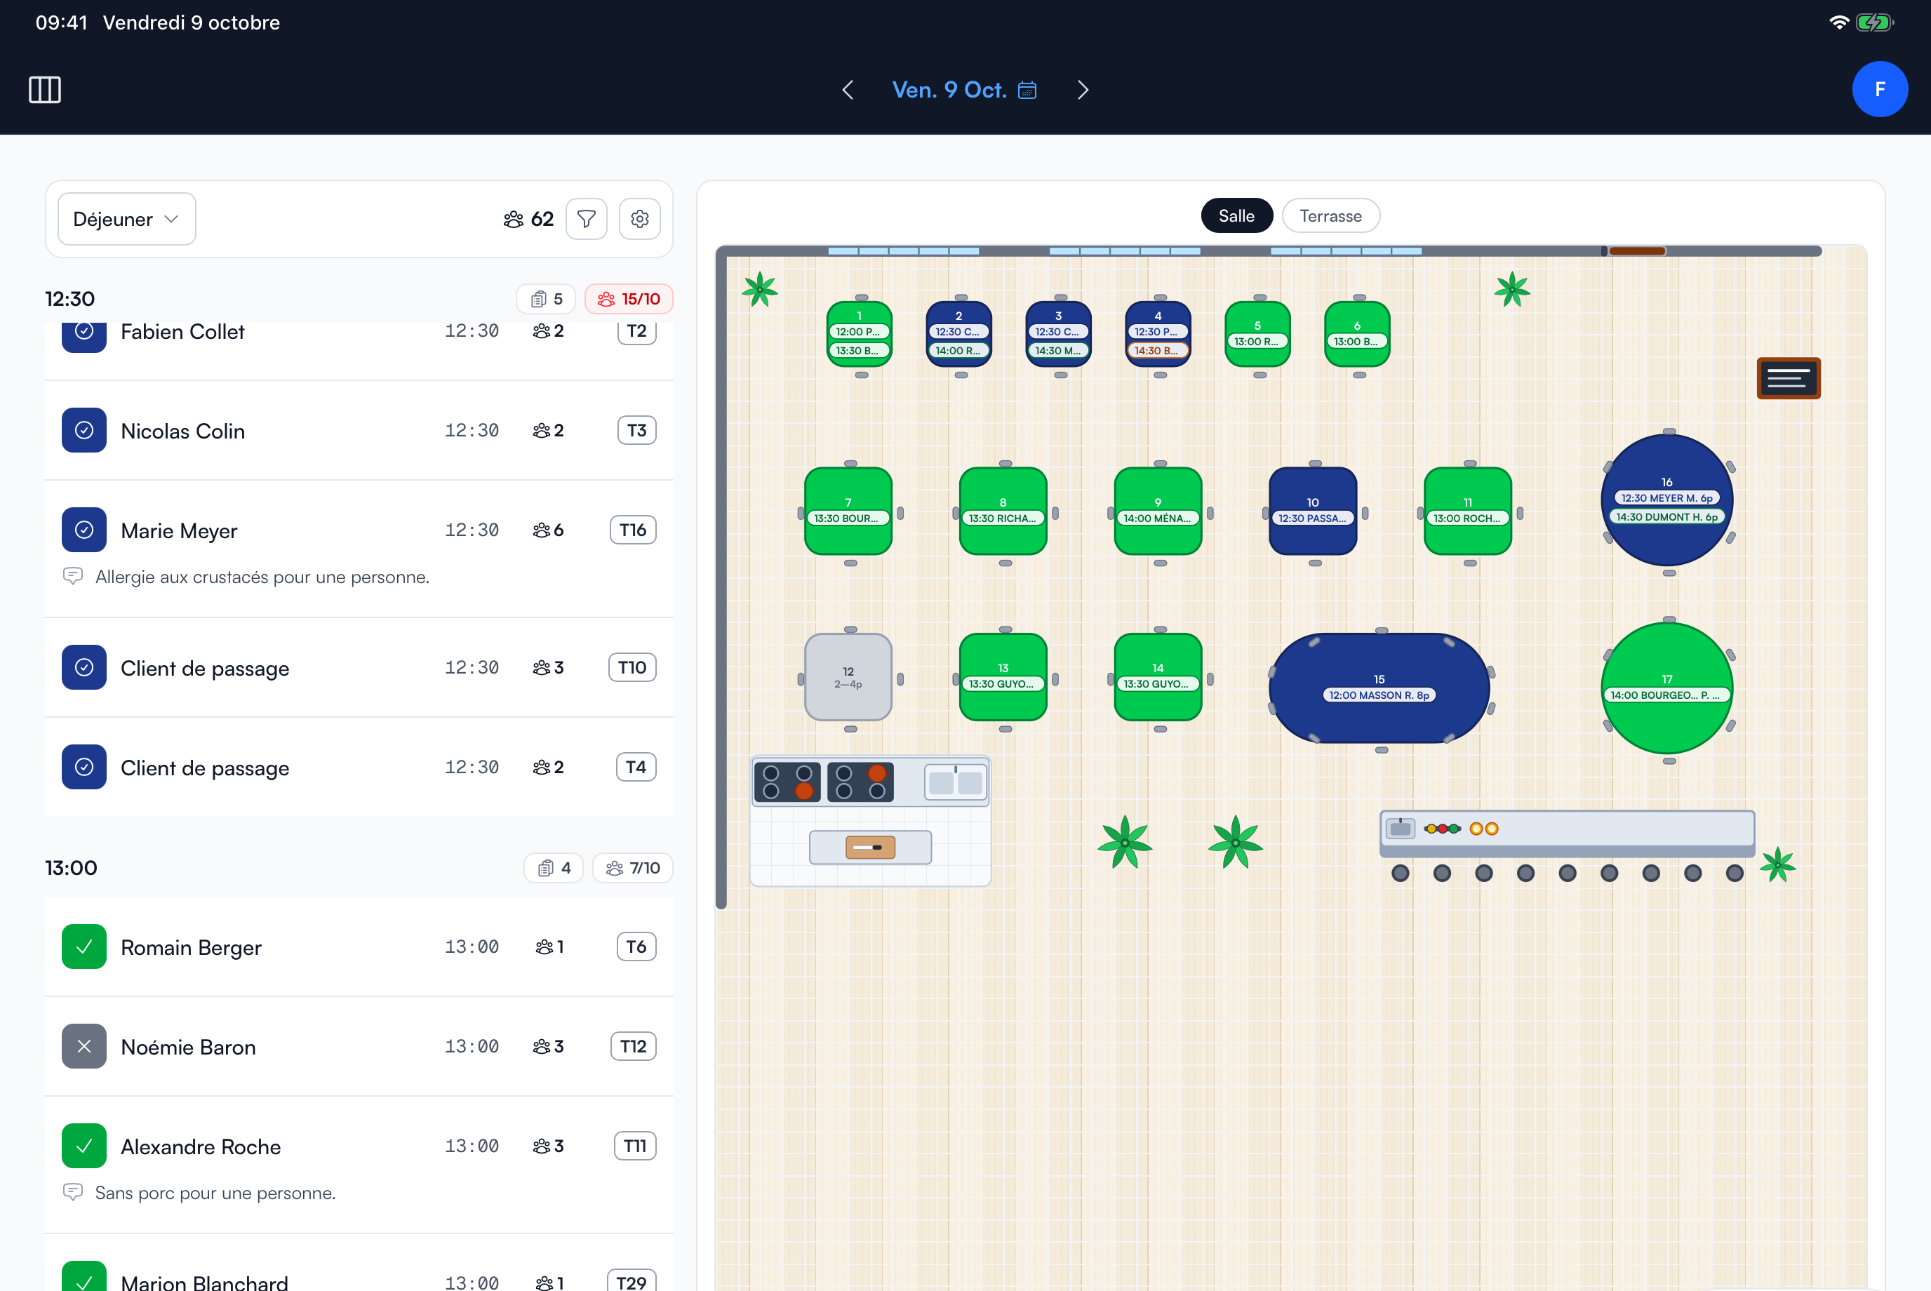Viewport: 1931px width, 1291px height.
Task: Select oval table 15 Masson R. 8p
Action: coord(1379,688)
